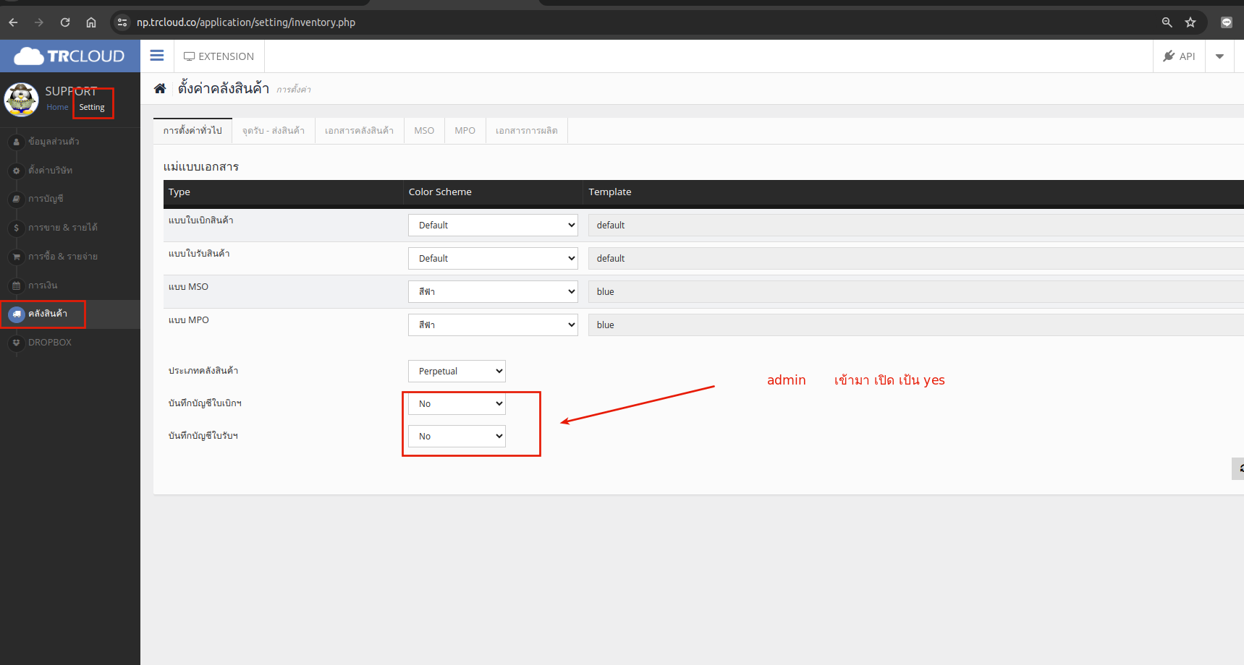Switch to the MPO tab
1244x665 pixels.
[x=465, y=131]
